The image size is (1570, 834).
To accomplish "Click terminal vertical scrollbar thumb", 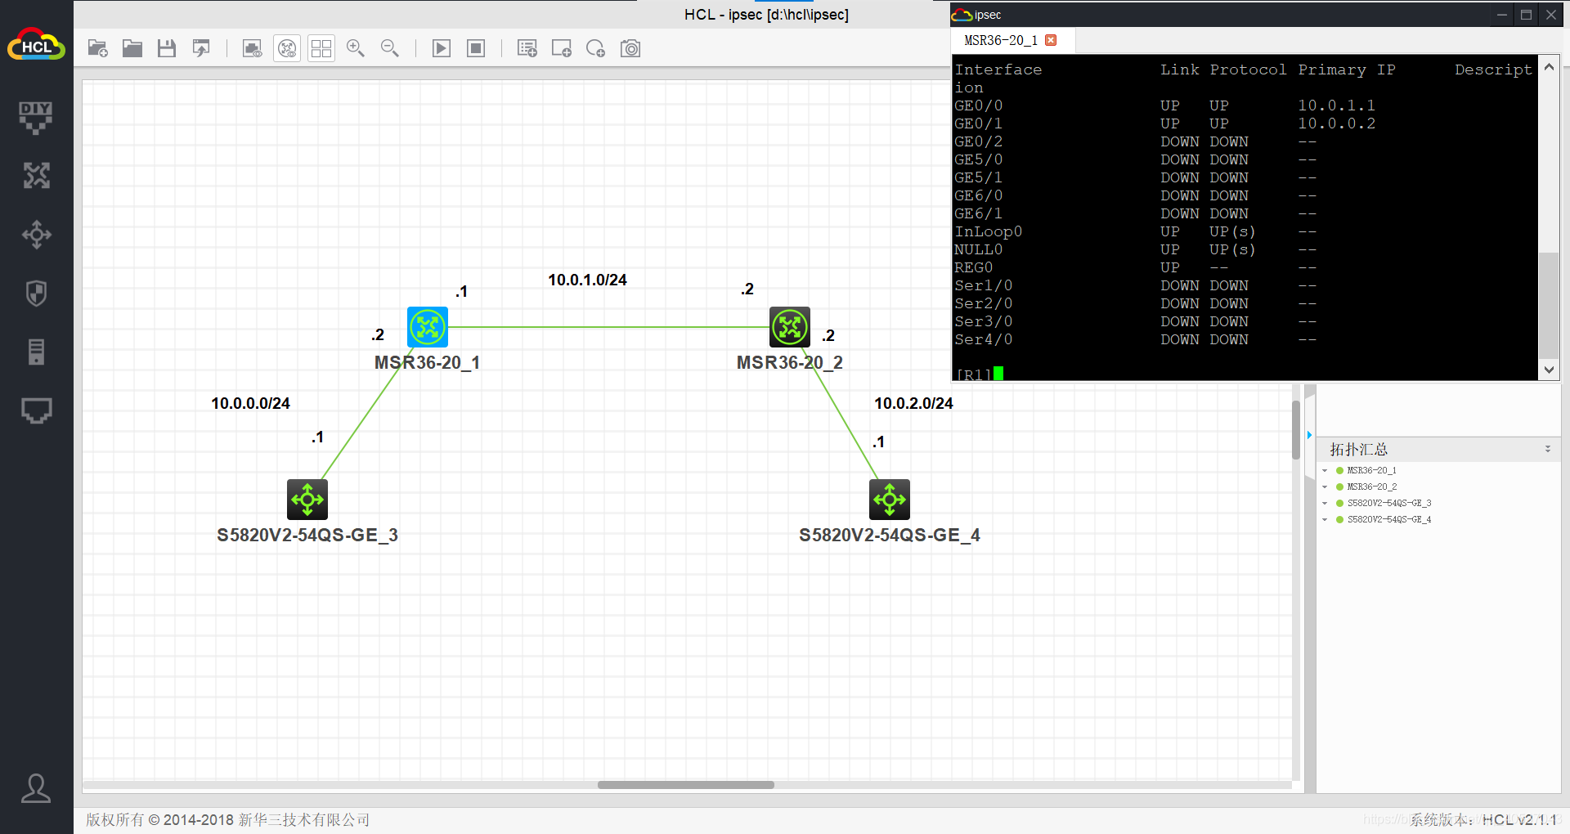I will (x=1549, y=306).
